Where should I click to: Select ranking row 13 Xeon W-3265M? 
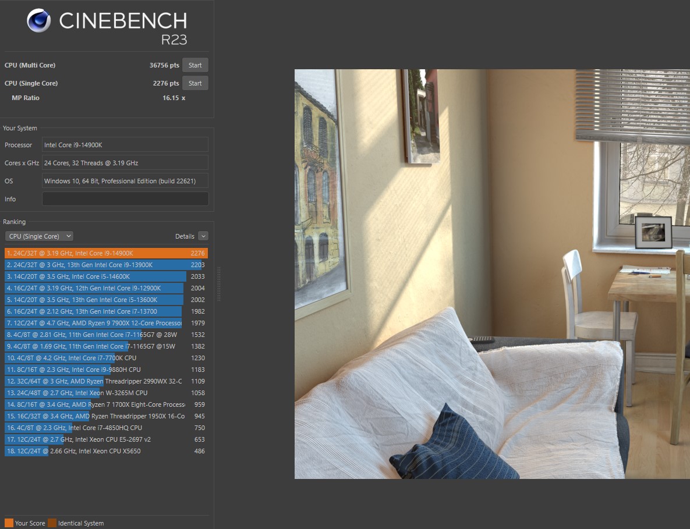click(x=106, y=393)
